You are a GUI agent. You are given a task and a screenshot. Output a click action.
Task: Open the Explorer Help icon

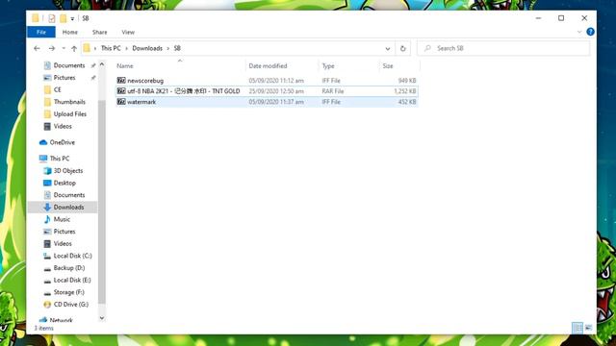(590, 32)
